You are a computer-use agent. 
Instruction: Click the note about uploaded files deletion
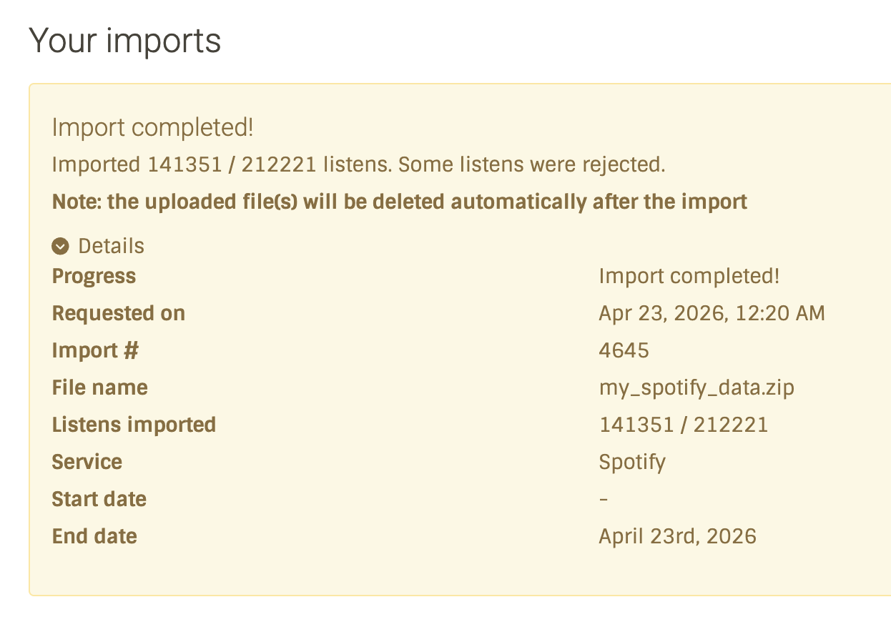pos(400,202)
